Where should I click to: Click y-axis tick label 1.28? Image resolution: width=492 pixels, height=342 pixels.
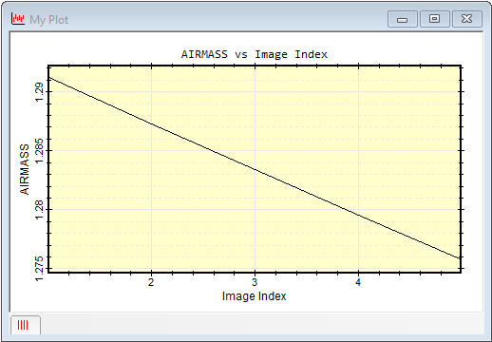[x=39, y=209]
